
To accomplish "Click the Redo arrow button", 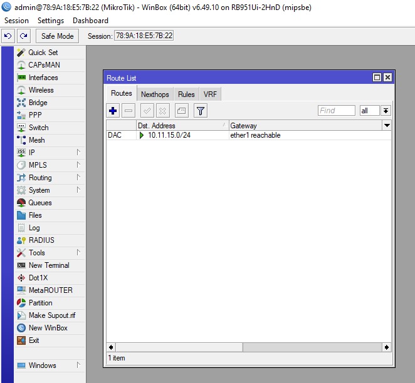I will coord(24,36).
